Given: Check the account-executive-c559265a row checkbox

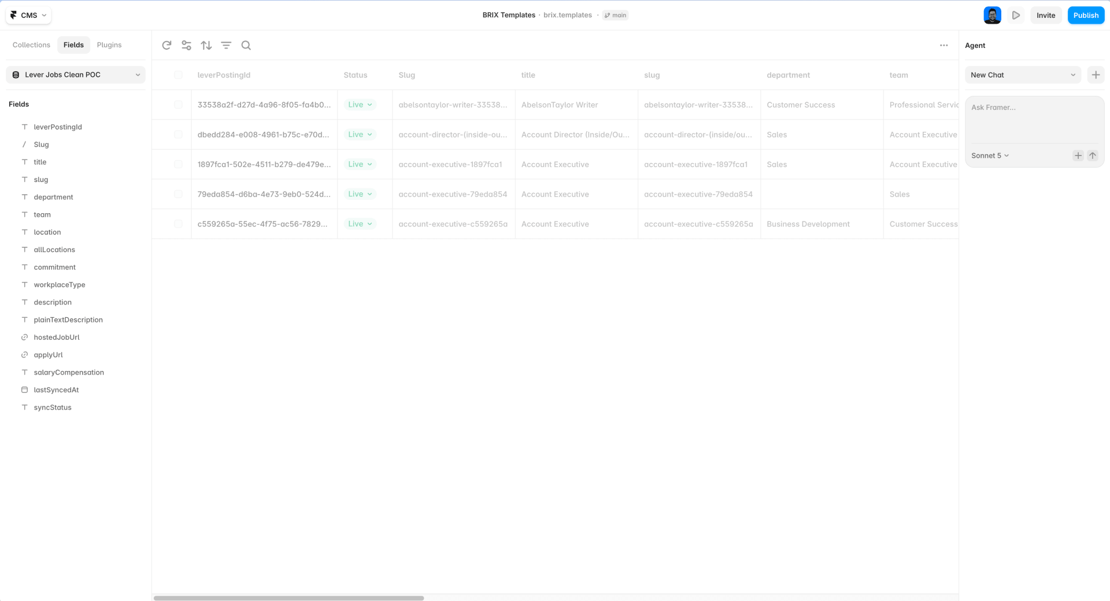Looking at the screenshot, I should (x=178, y=224).
